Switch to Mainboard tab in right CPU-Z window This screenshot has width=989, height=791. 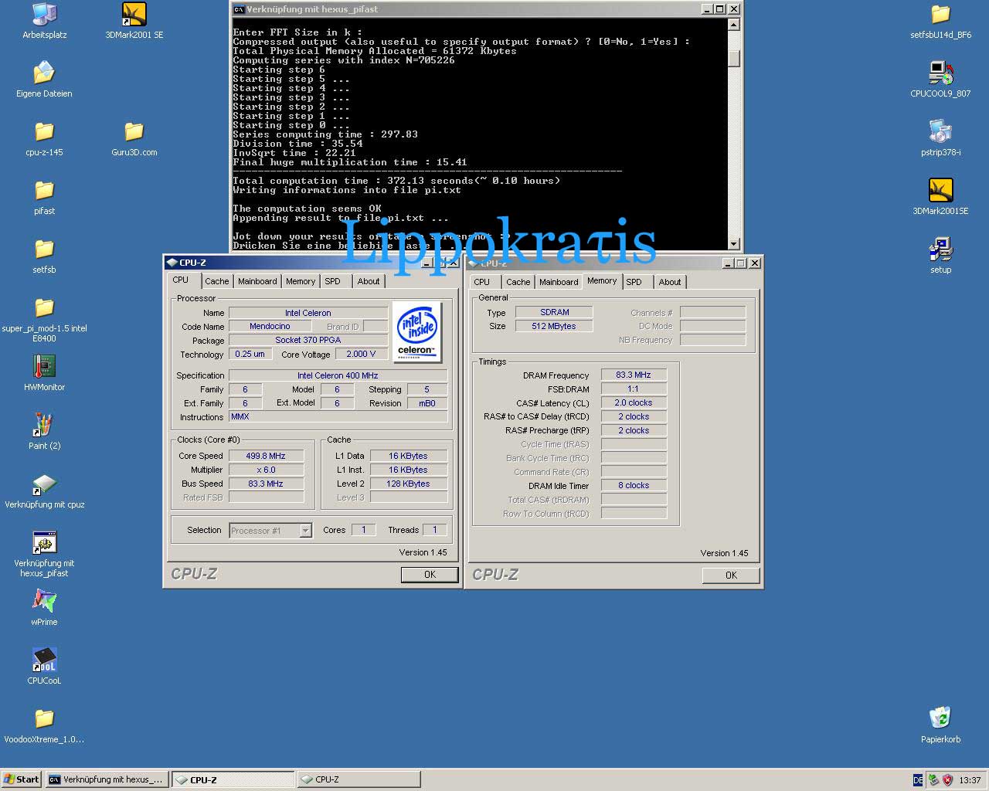pos(559,283)
